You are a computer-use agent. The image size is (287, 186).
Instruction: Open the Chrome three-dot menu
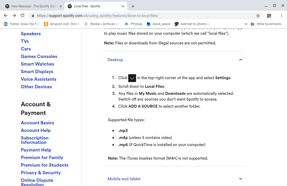281,16
